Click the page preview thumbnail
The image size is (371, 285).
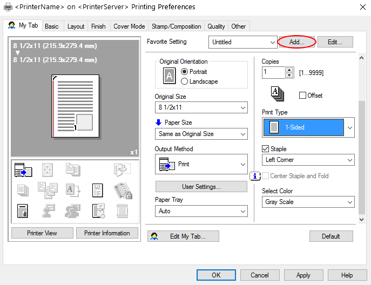click(75, 106)
